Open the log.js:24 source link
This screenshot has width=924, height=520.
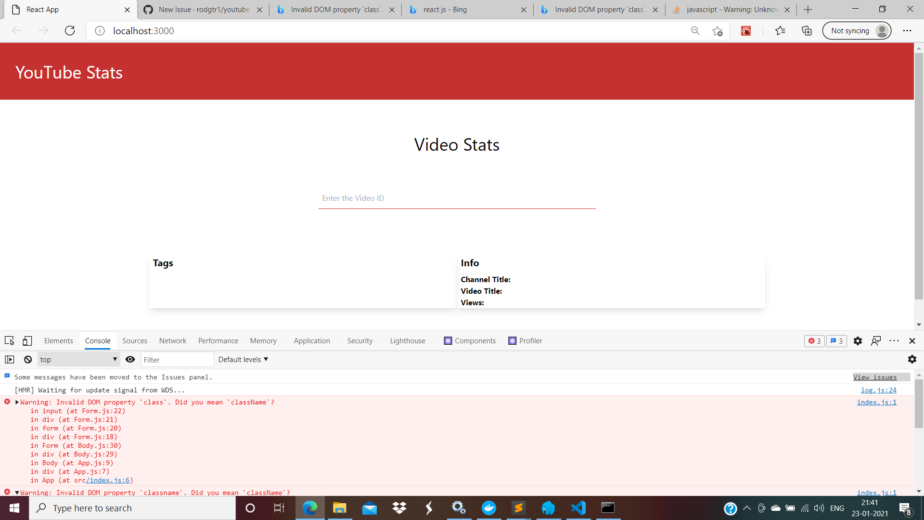878,390
